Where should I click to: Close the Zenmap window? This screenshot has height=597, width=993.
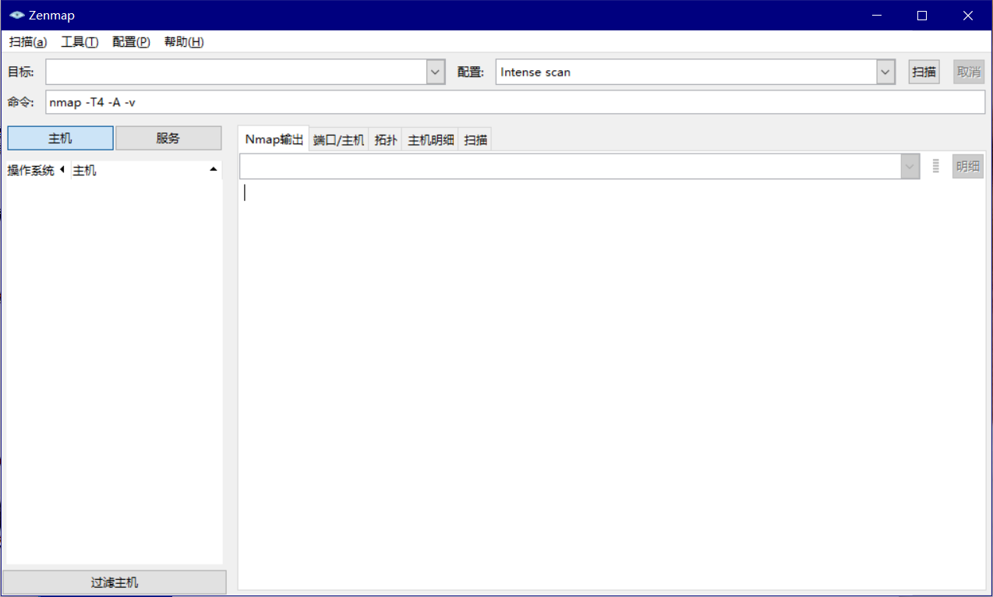click(968, 16)
